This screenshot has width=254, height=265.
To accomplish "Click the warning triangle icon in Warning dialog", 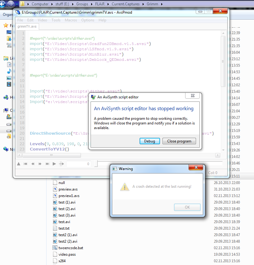I will (x=125, y=186).
